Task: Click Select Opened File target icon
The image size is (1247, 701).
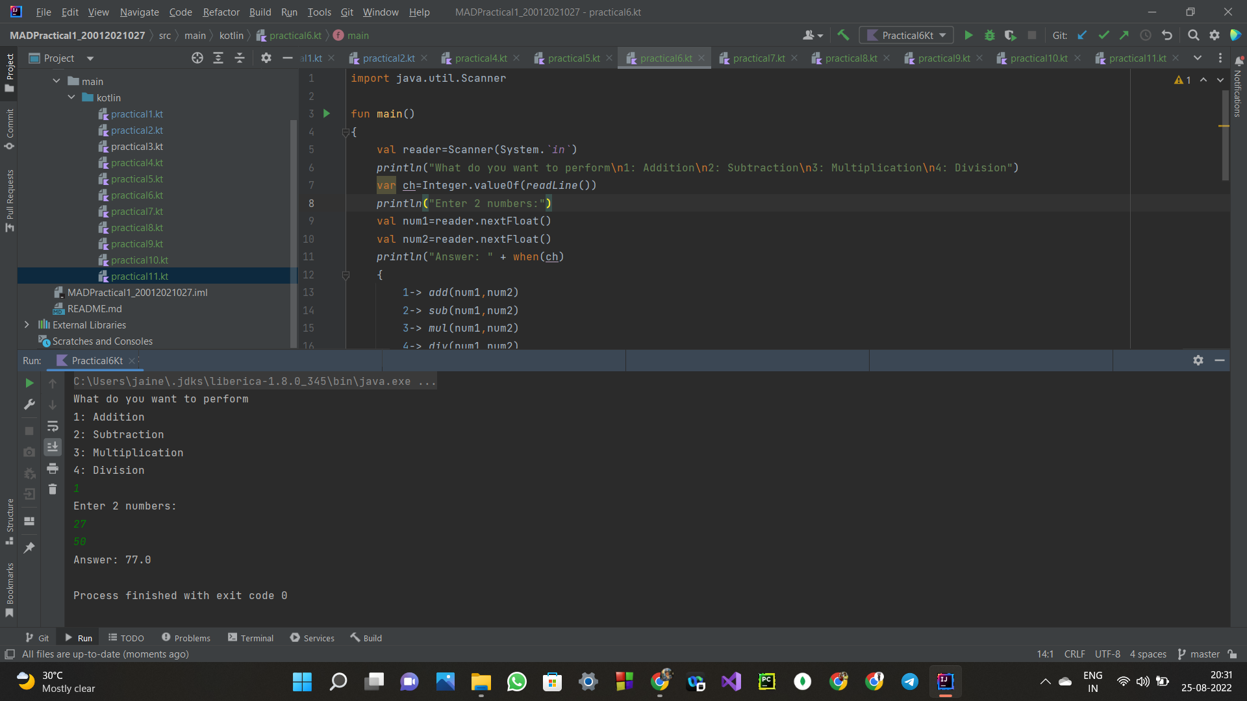Action: pyautogui.click(x=197, y=58)
